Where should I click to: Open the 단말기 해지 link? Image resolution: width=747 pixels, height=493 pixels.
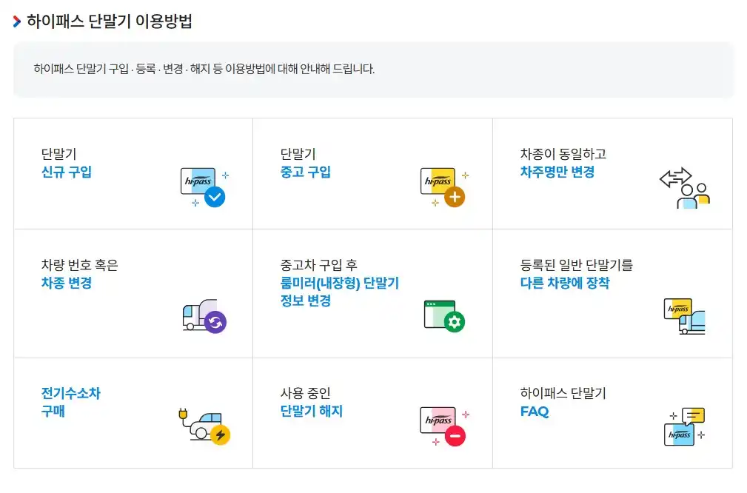[x=313, y=411]
